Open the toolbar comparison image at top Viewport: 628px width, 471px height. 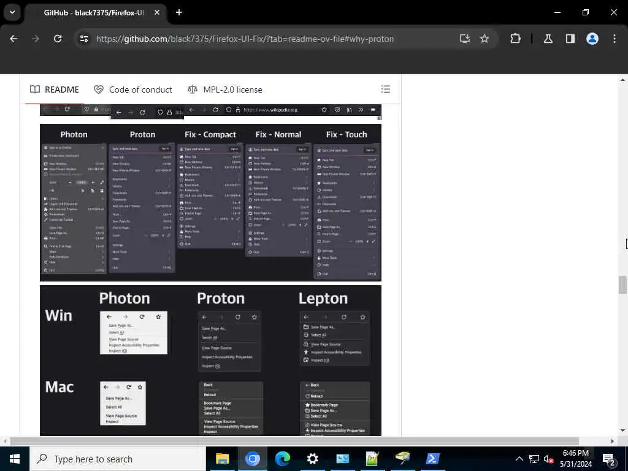pyautogui.click(x=211, y=112)
